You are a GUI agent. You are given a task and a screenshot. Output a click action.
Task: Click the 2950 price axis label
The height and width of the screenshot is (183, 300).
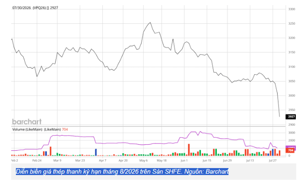(x=292, y=110)
